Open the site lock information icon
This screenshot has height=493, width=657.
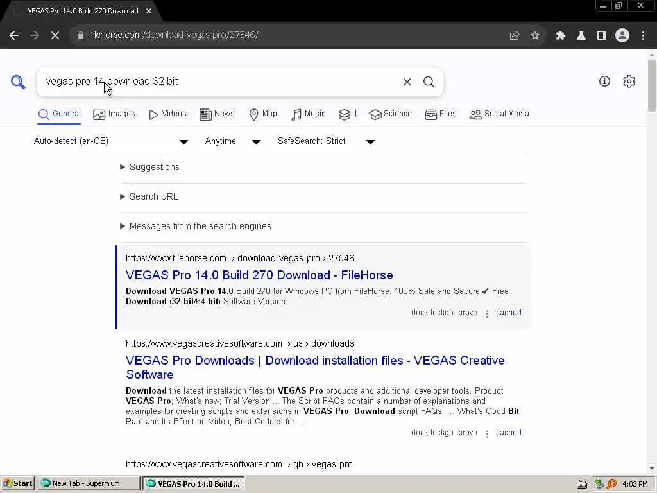pos(81,35)
